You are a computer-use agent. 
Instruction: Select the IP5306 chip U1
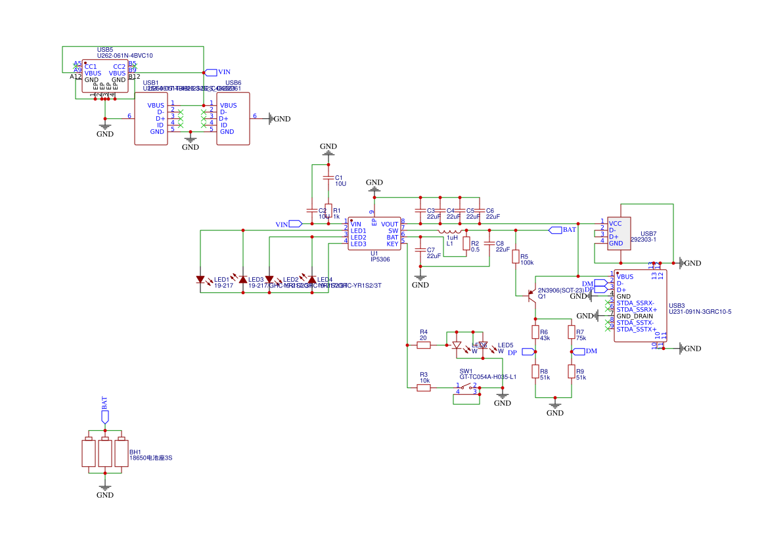tap(374, 233)
